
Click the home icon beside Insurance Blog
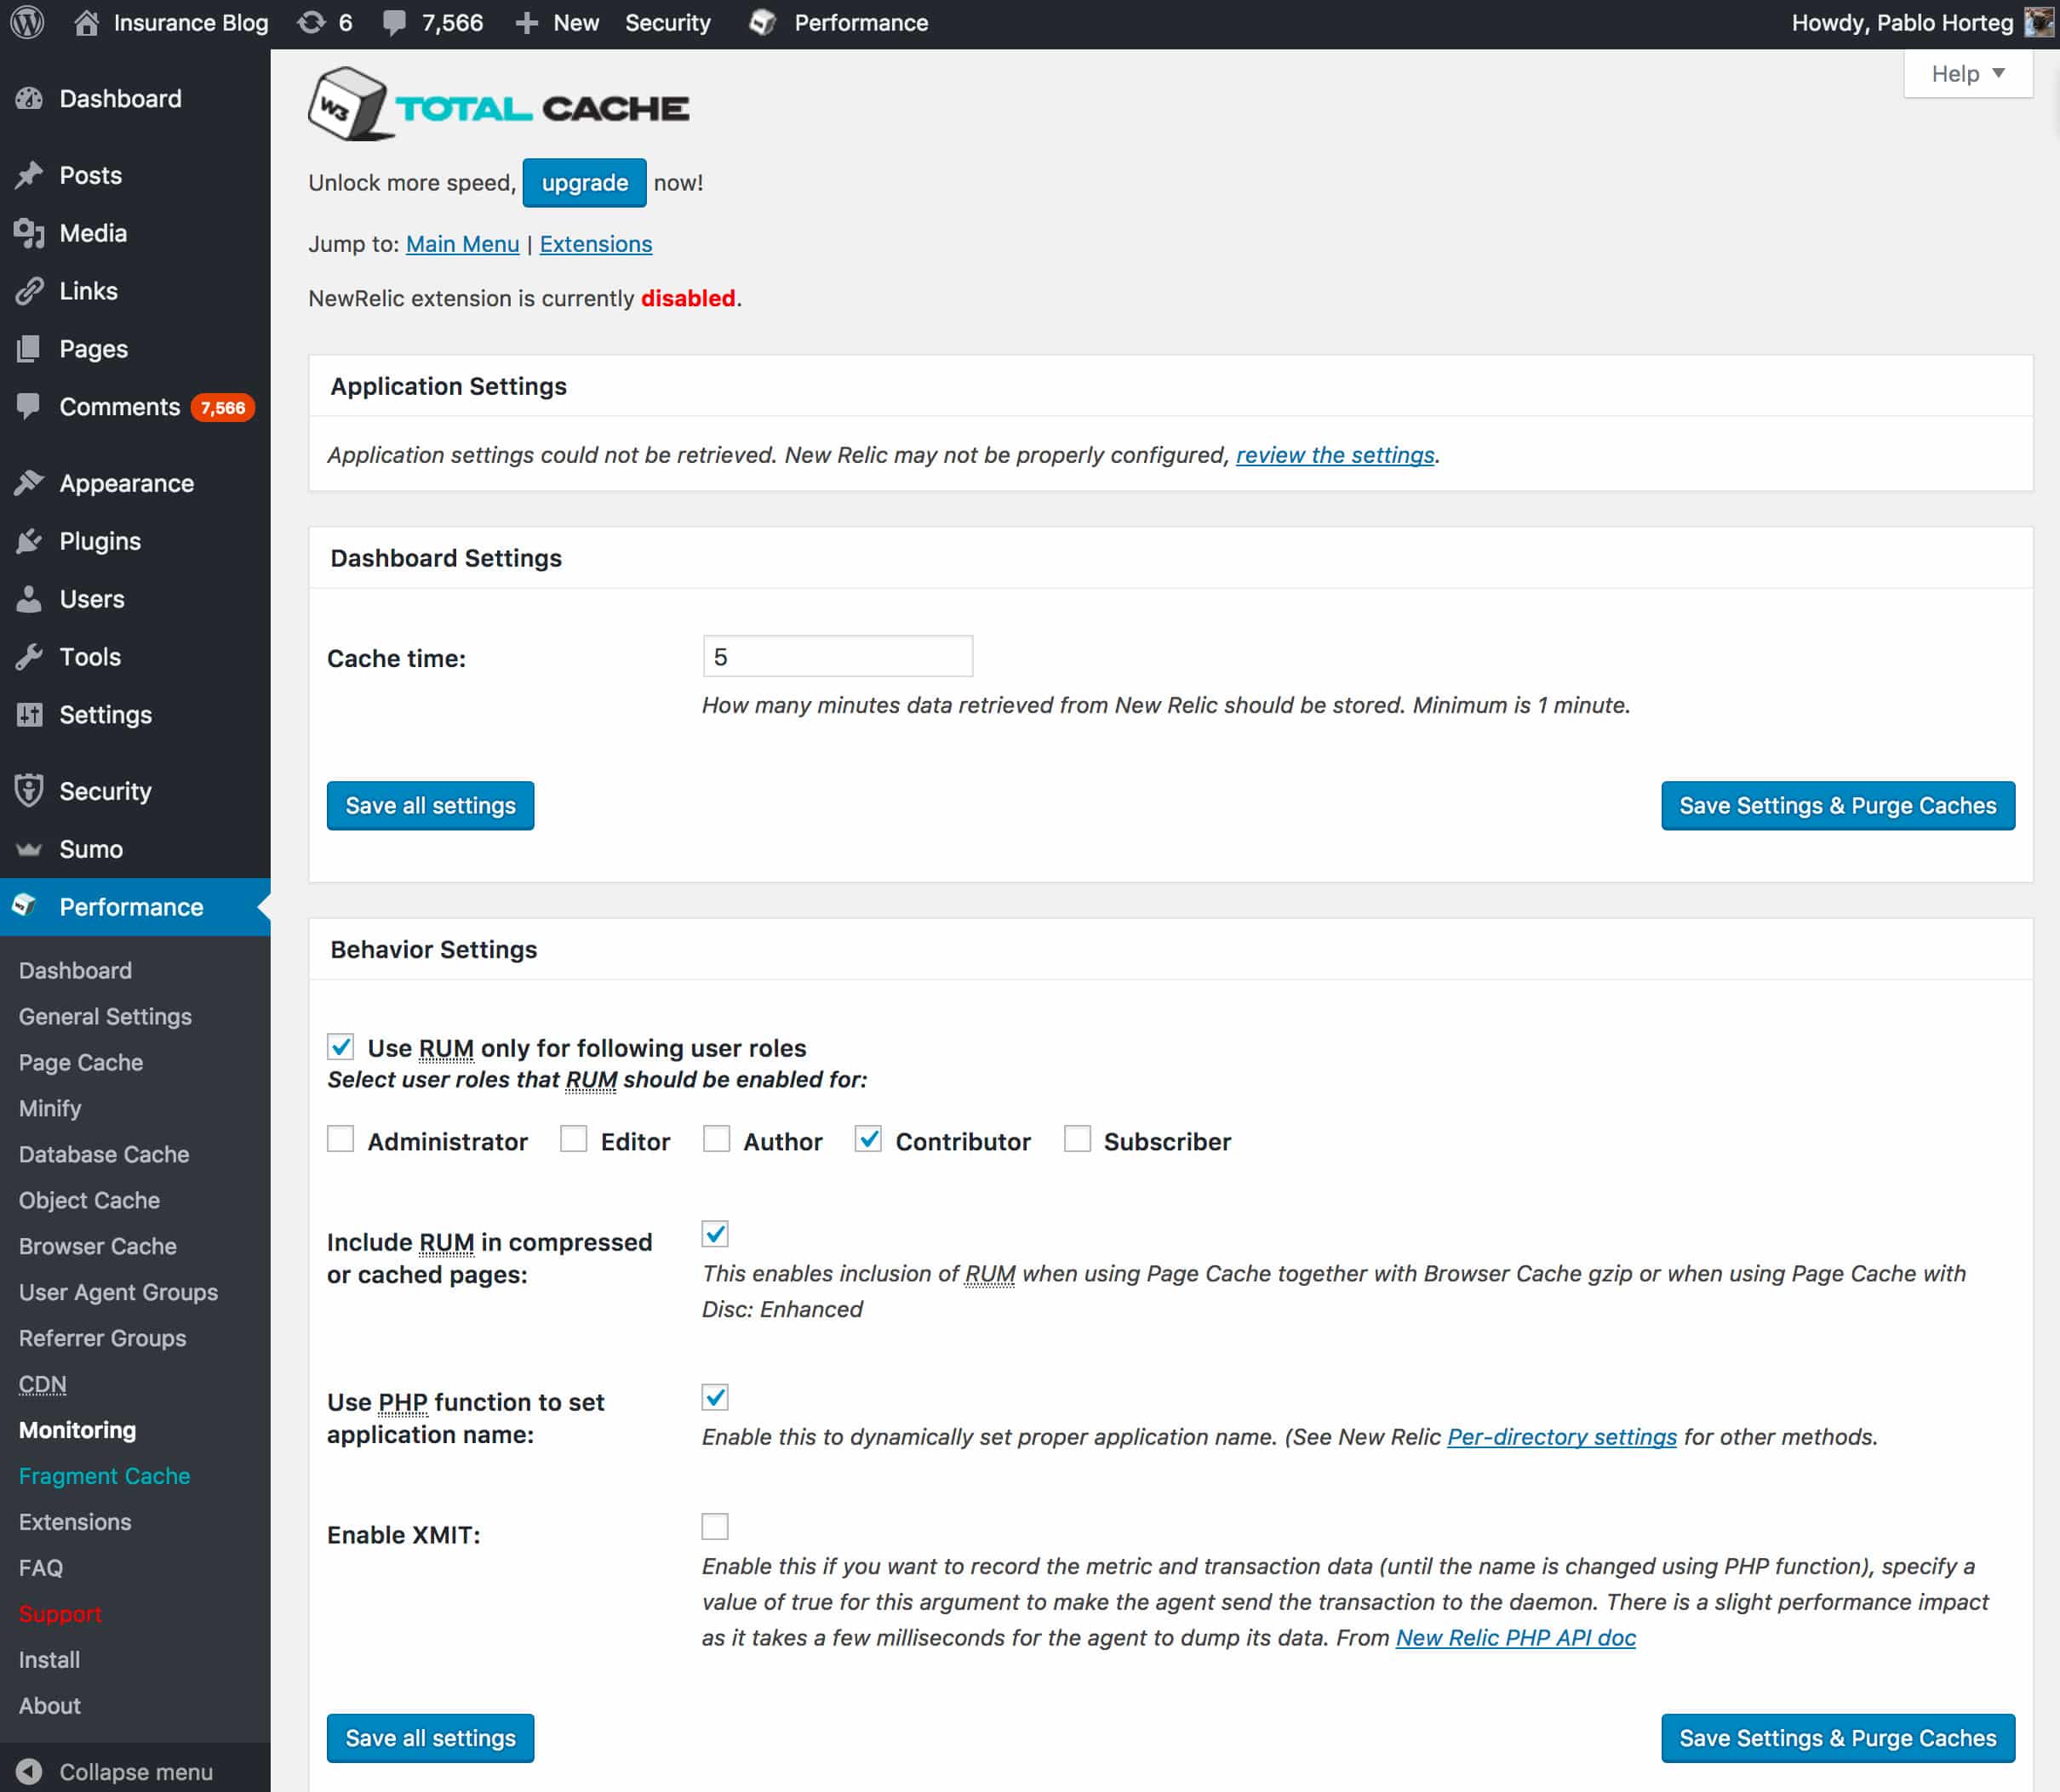click(86, 22)
